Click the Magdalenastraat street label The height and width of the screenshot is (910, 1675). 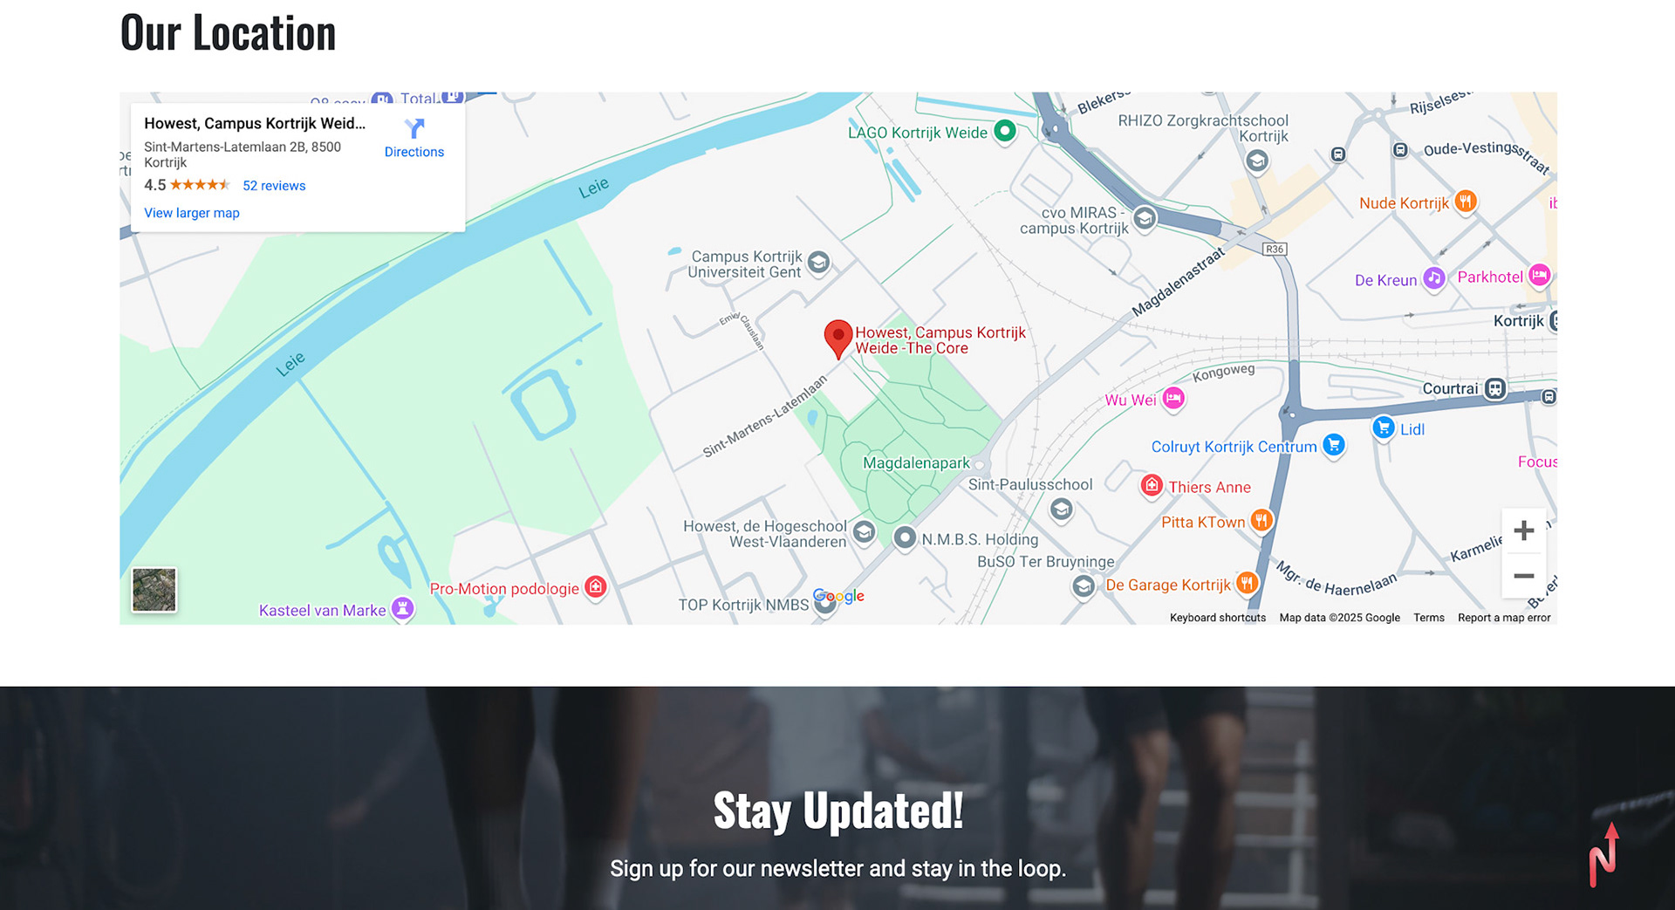coord(1179,282)
